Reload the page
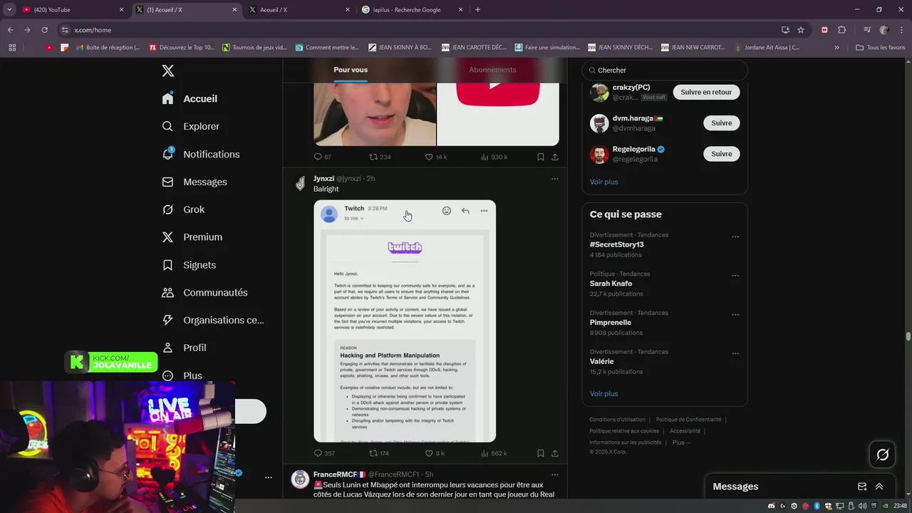This screenshot has width=912, height=513. (x=44, y=30)
